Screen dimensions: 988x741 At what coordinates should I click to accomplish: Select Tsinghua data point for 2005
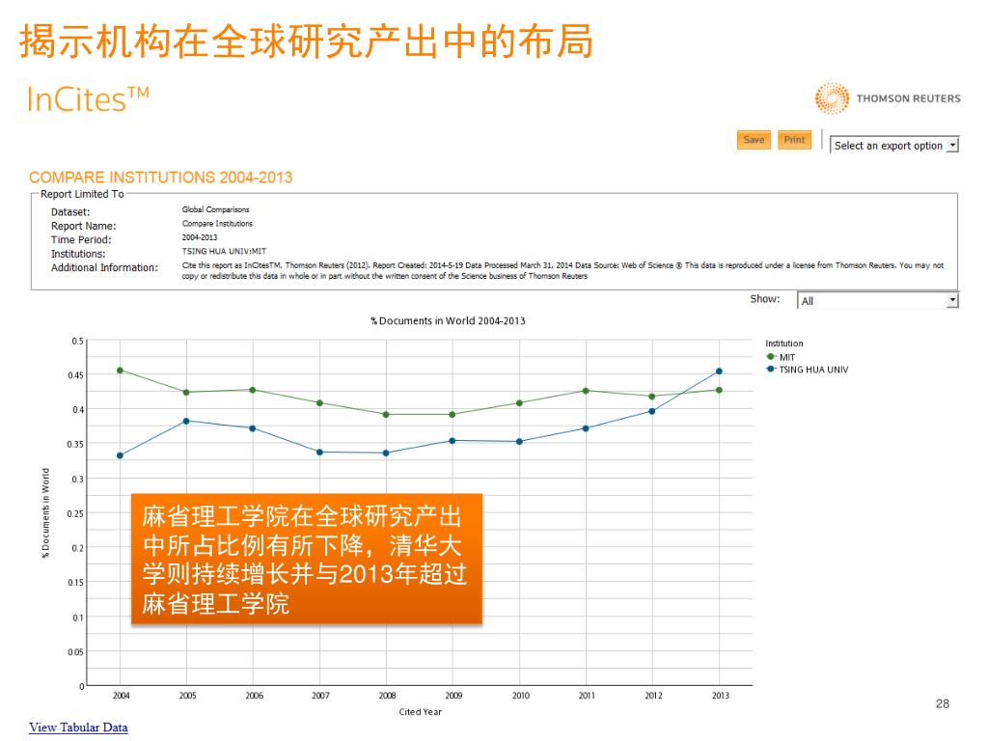point(186,421)
